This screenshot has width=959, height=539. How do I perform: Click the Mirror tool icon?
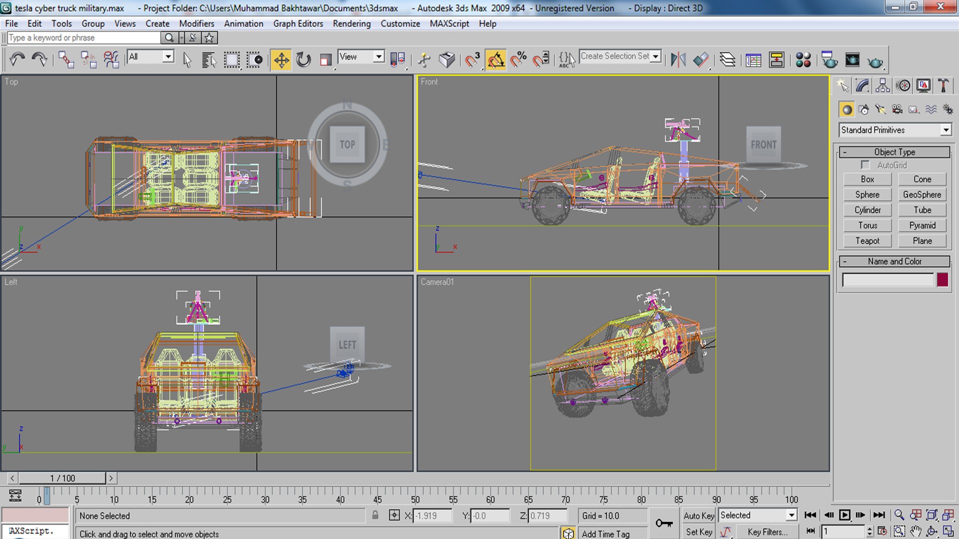tap(678, 60)
